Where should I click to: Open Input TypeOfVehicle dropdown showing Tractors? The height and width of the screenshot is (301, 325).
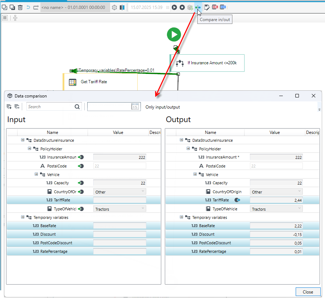pyautogui.click(x=119, y=209)
